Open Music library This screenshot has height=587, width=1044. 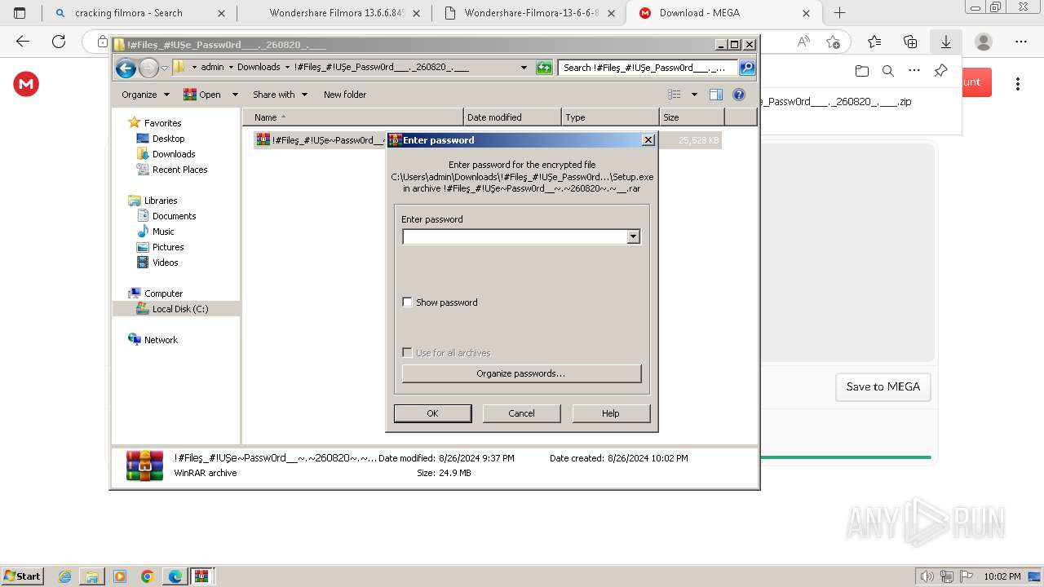click(163, 232)
